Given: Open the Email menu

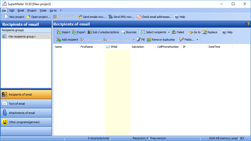Looking at the screenshot, I should tap(21, 10).
